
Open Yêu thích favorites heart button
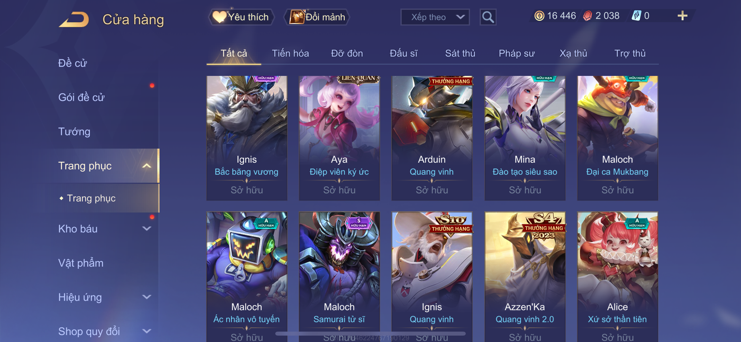pyautogui.click(x=241, y=17)
